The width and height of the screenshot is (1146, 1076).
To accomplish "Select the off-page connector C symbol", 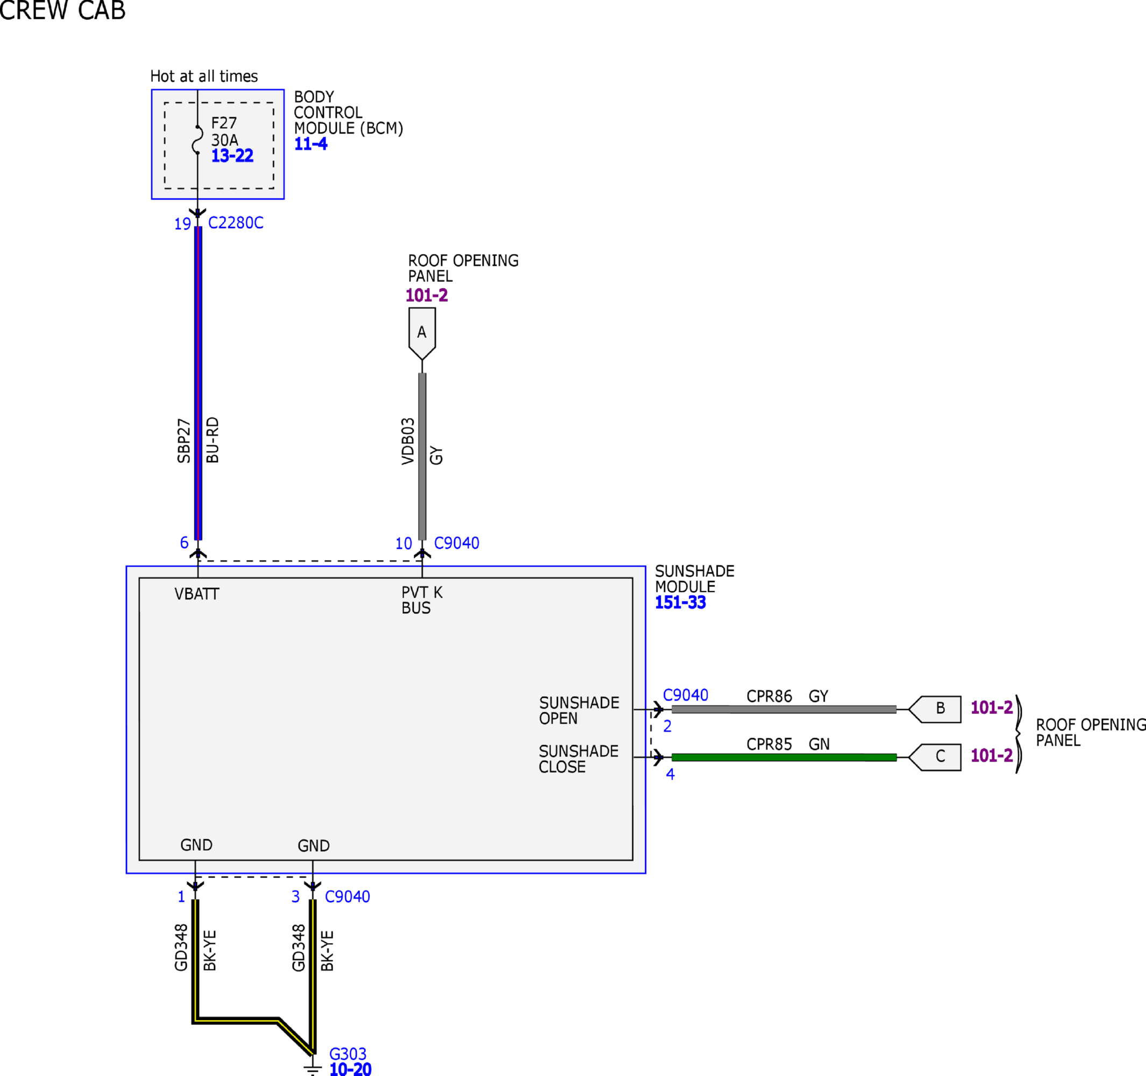I will [935, 758].
